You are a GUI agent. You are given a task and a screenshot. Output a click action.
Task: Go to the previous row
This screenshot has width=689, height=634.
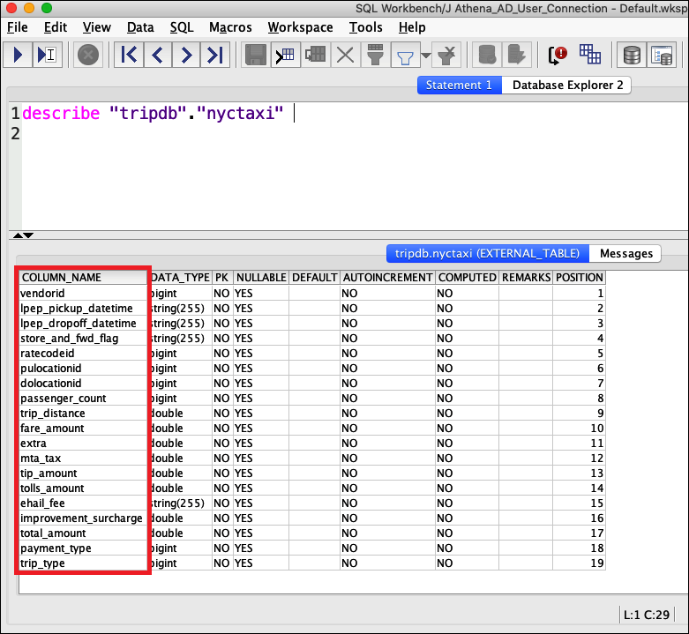(157, 56)
